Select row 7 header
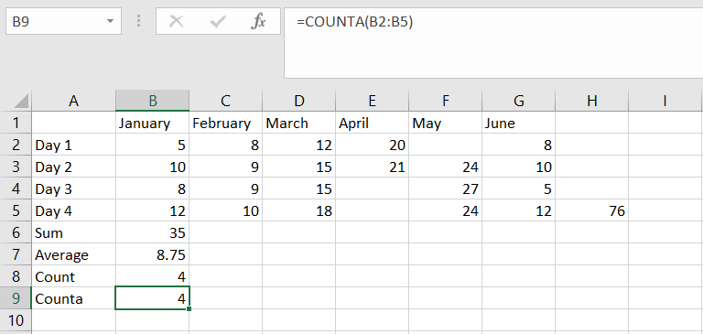 coord(16,254)
